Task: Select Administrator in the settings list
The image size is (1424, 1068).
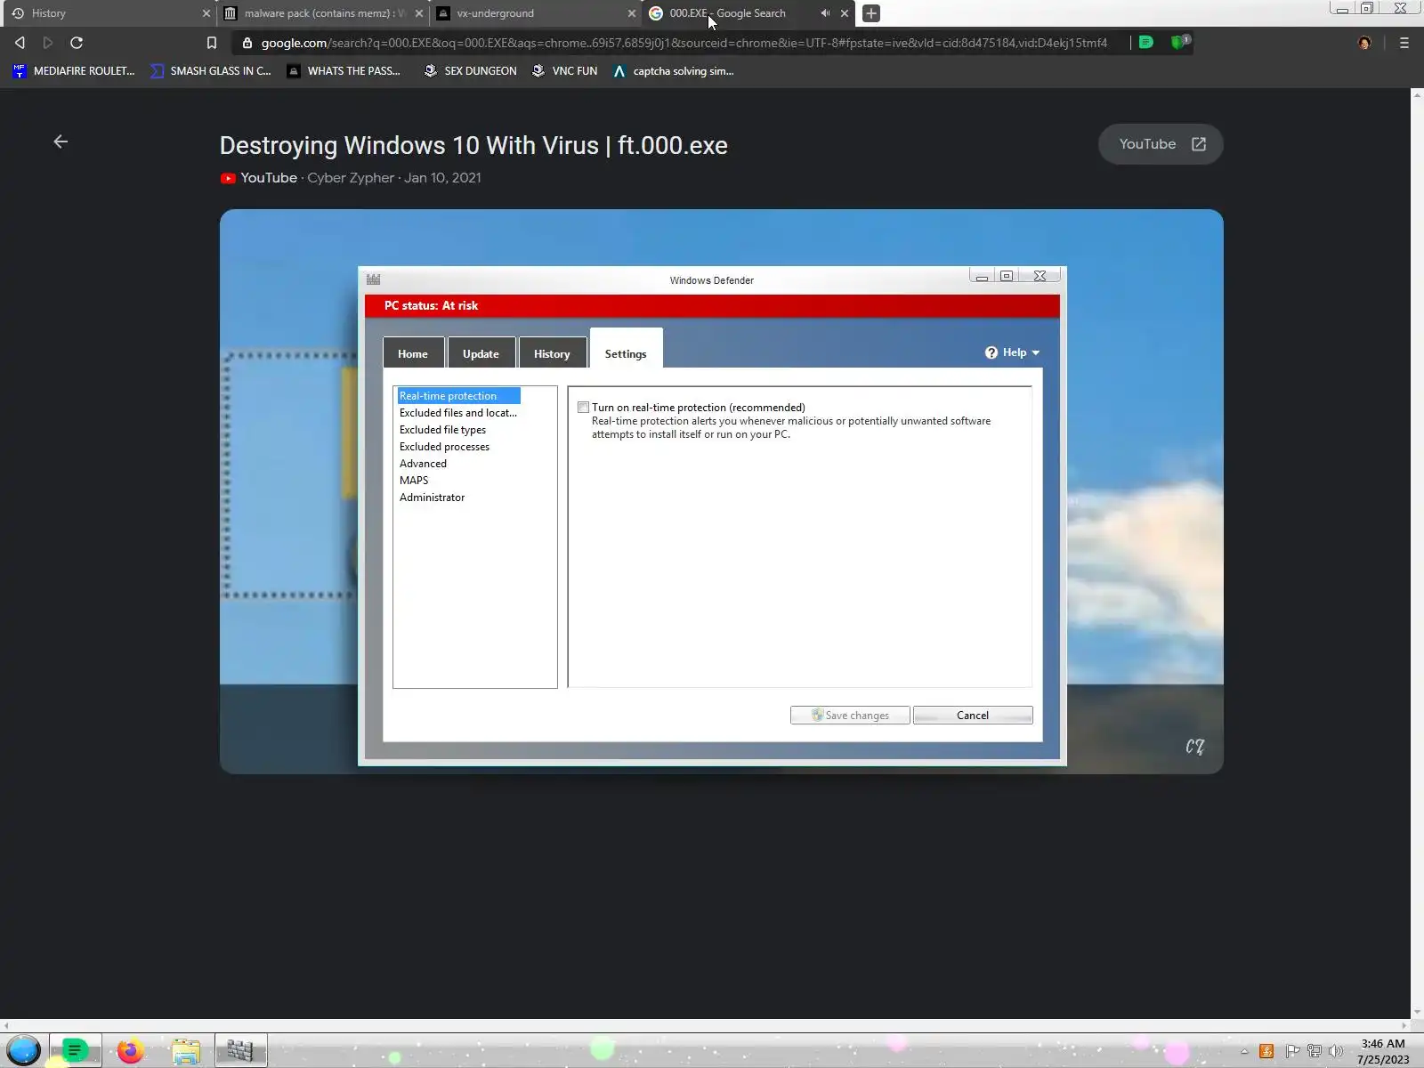Action: pyautogui.click(x=433, y=498)
